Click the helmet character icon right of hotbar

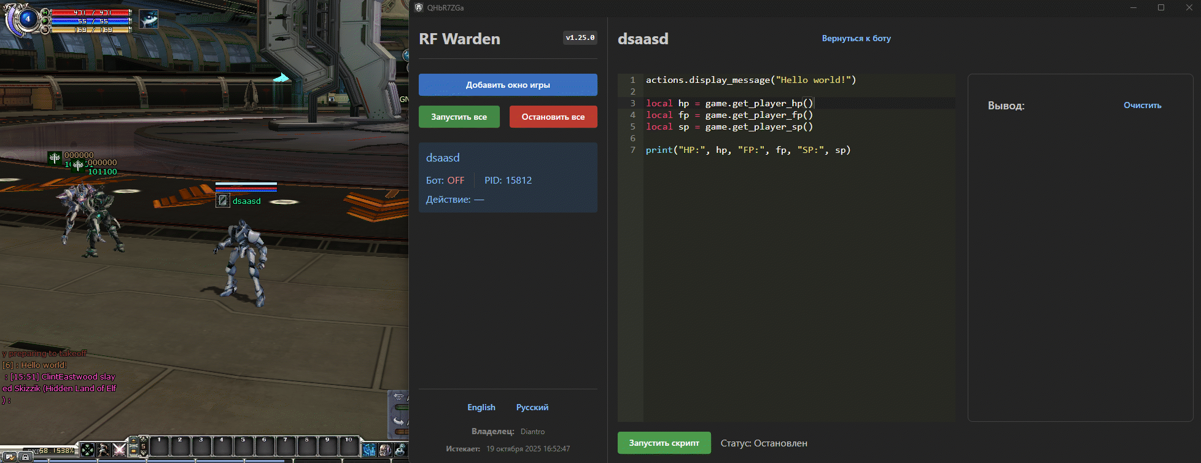386,449
